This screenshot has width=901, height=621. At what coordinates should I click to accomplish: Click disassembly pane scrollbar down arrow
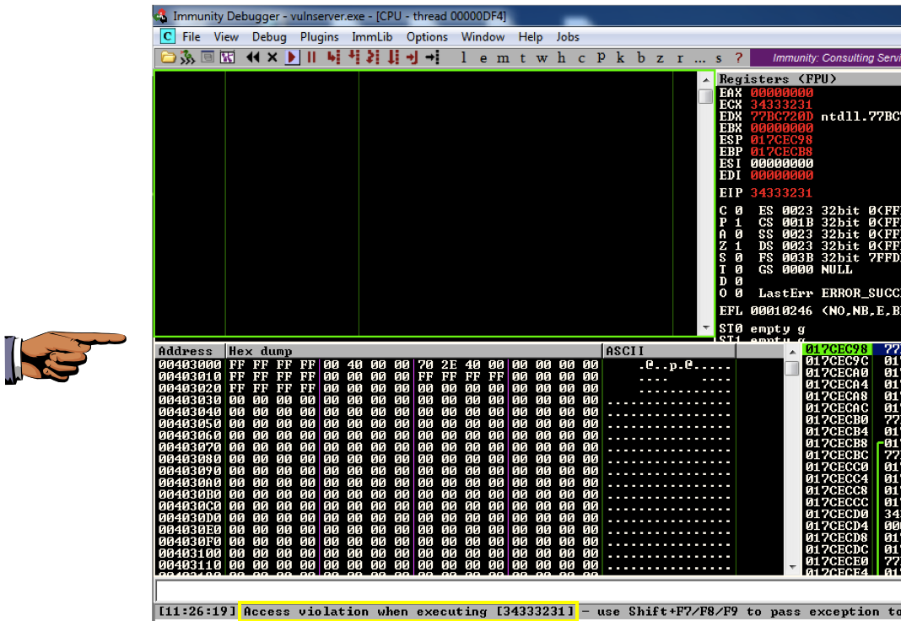coord(706,328)
